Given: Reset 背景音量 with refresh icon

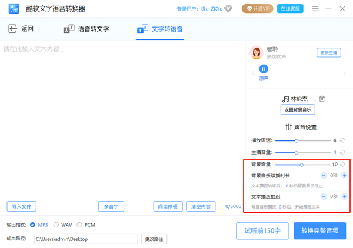Looking at the screenshot, I should coord(342,165).
